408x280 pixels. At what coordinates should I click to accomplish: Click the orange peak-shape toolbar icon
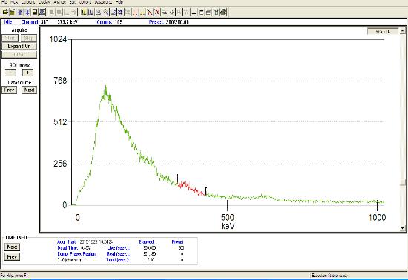(x=135, y=12)
